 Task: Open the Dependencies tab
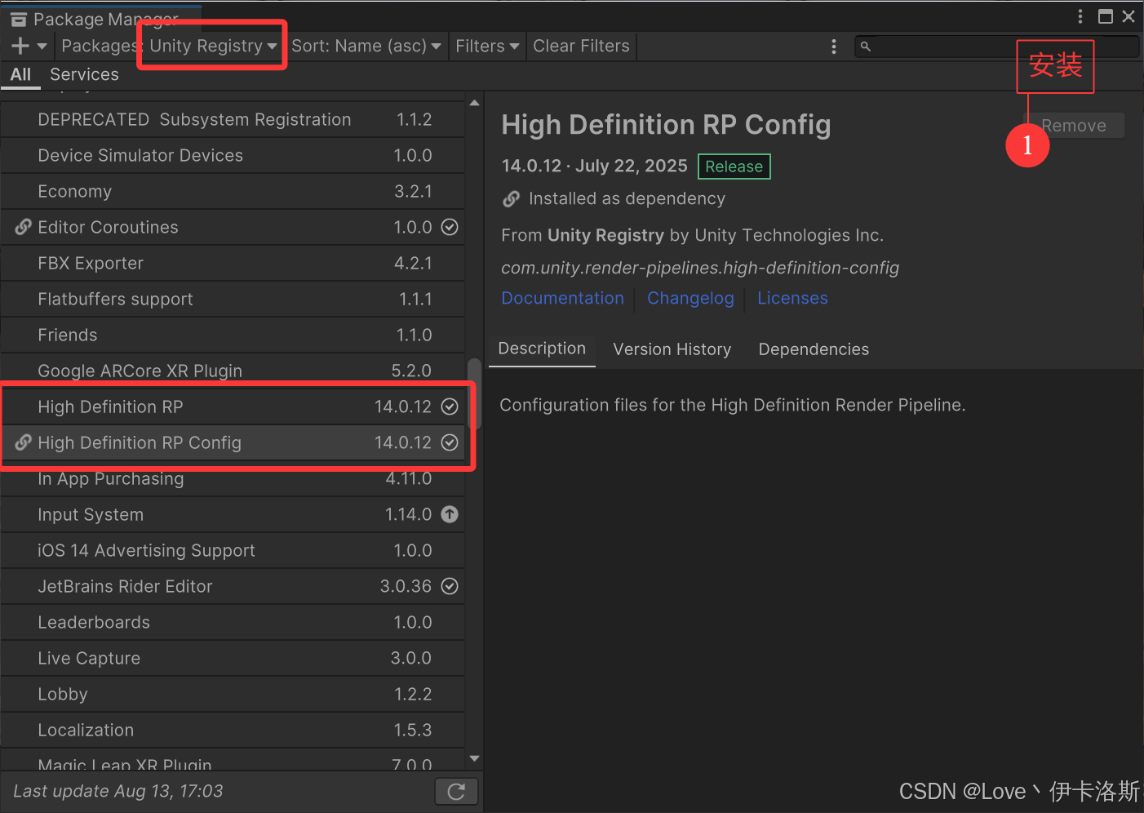click(x=814, y=349)
